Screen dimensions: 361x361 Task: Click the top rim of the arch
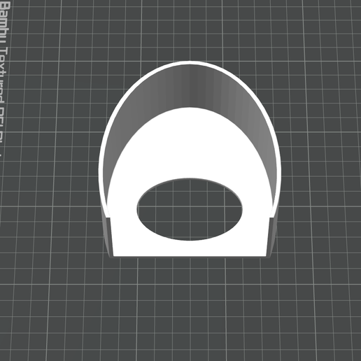pos(190,63)
